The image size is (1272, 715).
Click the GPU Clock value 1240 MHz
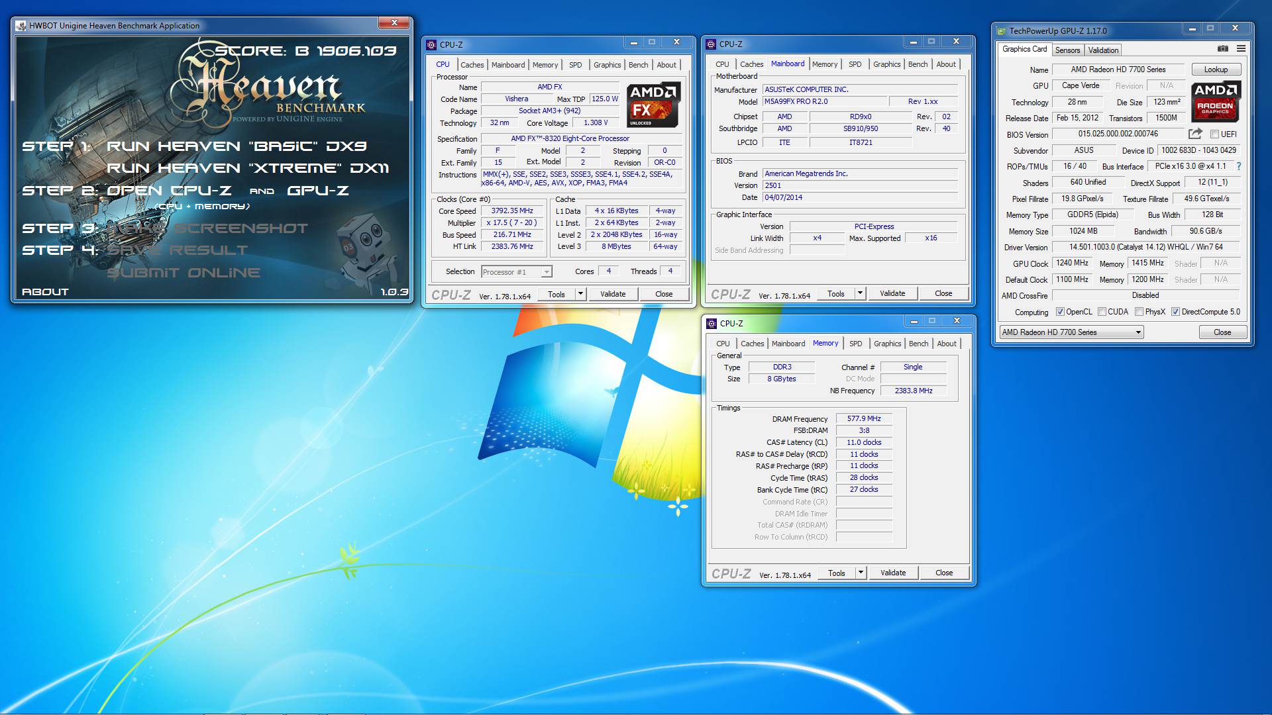tap(1073, 263)
